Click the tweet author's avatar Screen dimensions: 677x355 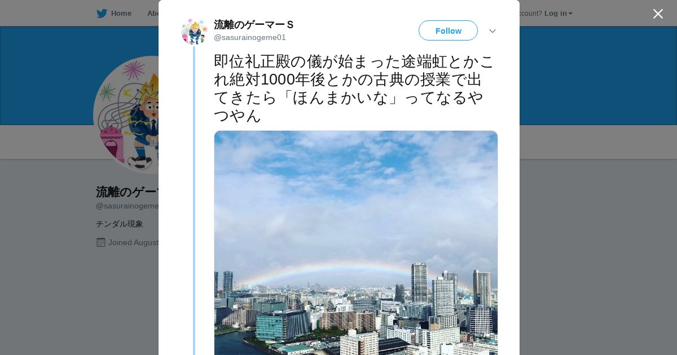pos(195,32)
